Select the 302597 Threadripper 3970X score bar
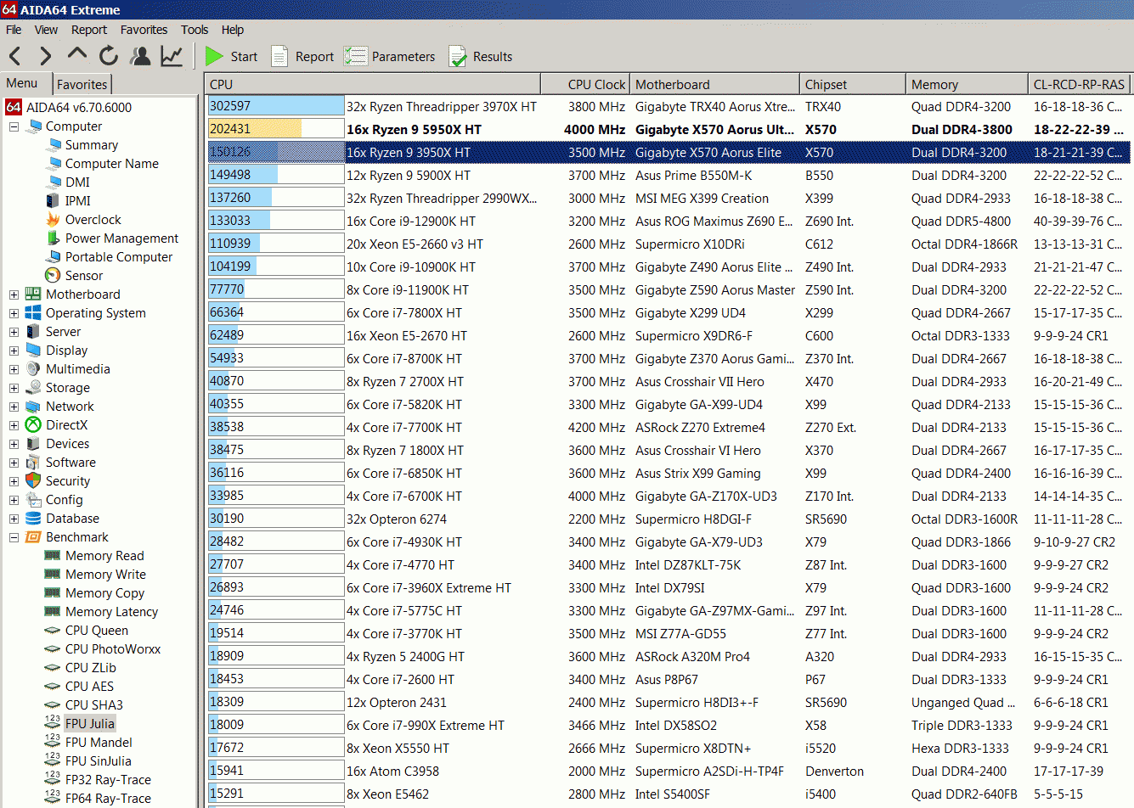1134x808 pixels. (x=276, y=106)
